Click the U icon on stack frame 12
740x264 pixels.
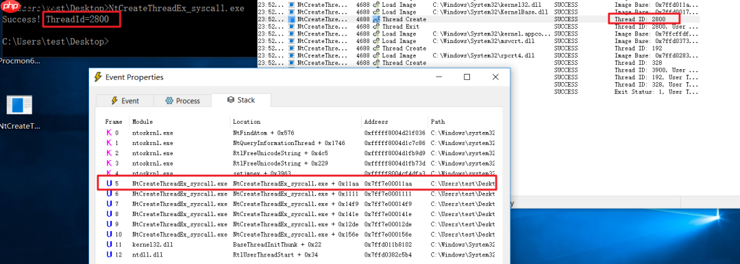pos(109,254)
